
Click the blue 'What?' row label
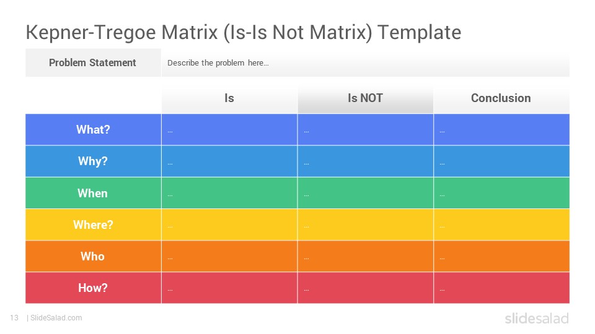[93, 129]
